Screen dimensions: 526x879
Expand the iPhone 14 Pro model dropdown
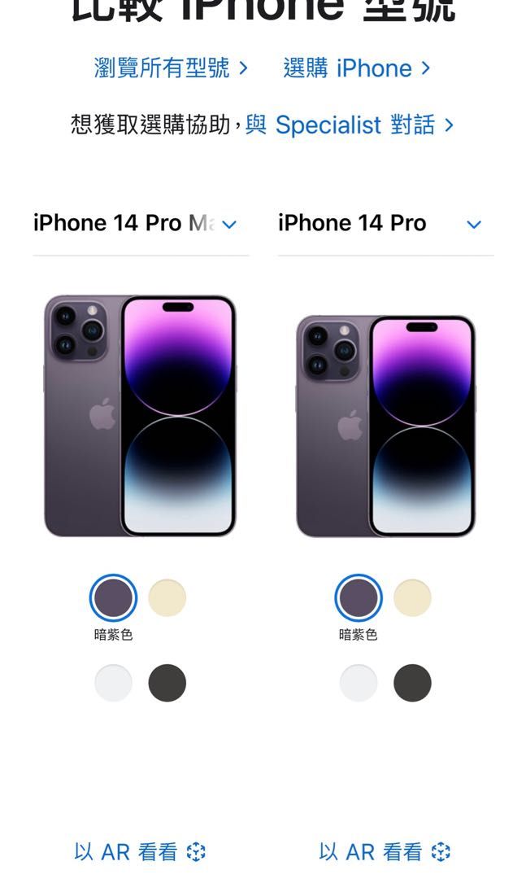385,224
